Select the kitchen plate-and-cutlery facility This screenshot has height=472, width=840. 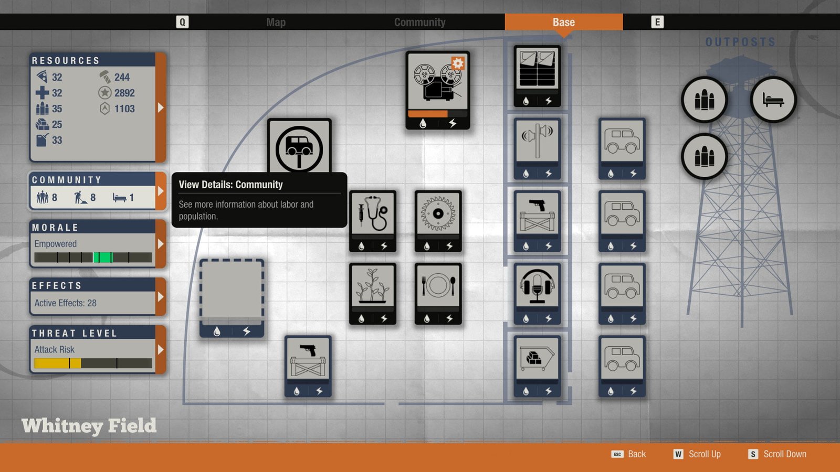pos(438,294)
